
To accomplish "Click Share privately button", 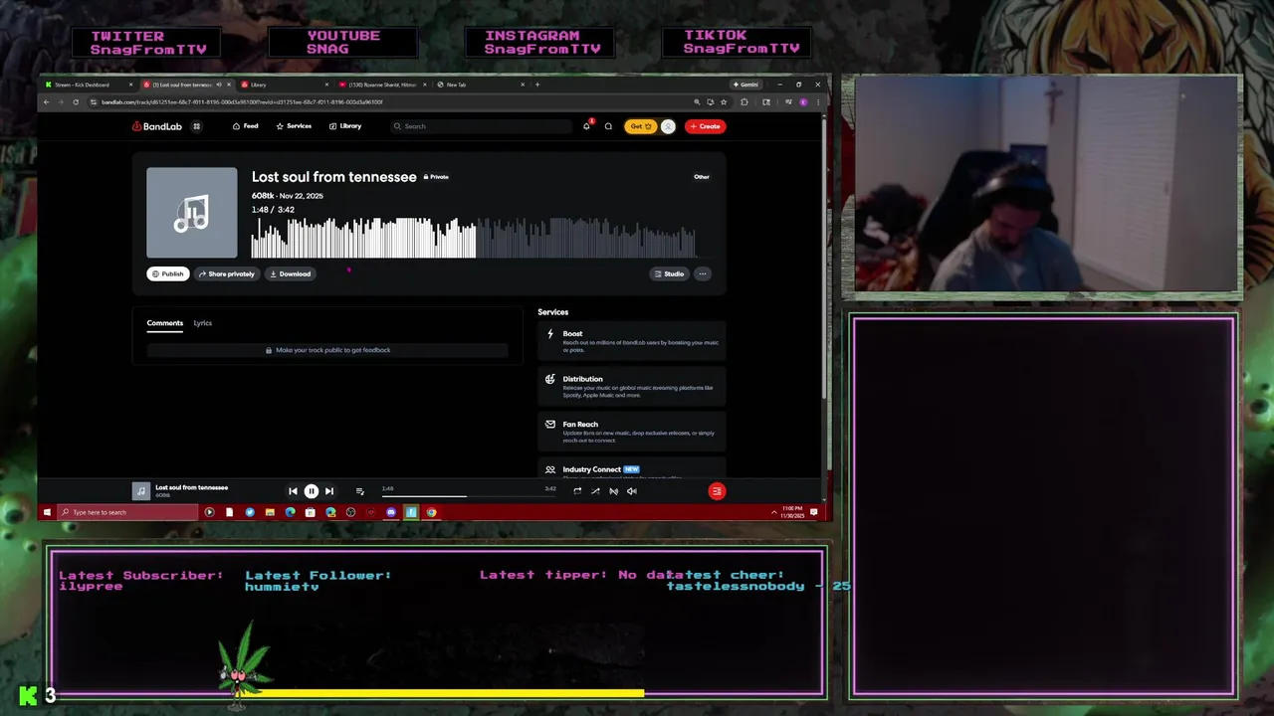I will 227,273.
